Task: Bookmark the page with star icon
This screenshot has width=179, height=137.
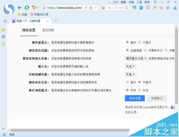Action: click(x=91, y=8)
